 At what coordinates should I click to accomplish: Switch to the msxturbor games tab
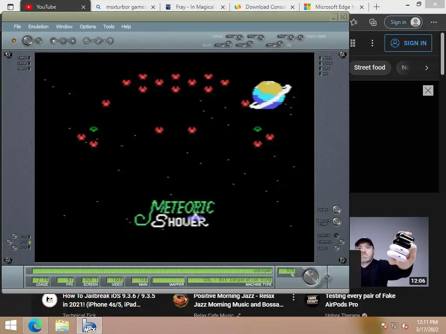coord(126,7)
